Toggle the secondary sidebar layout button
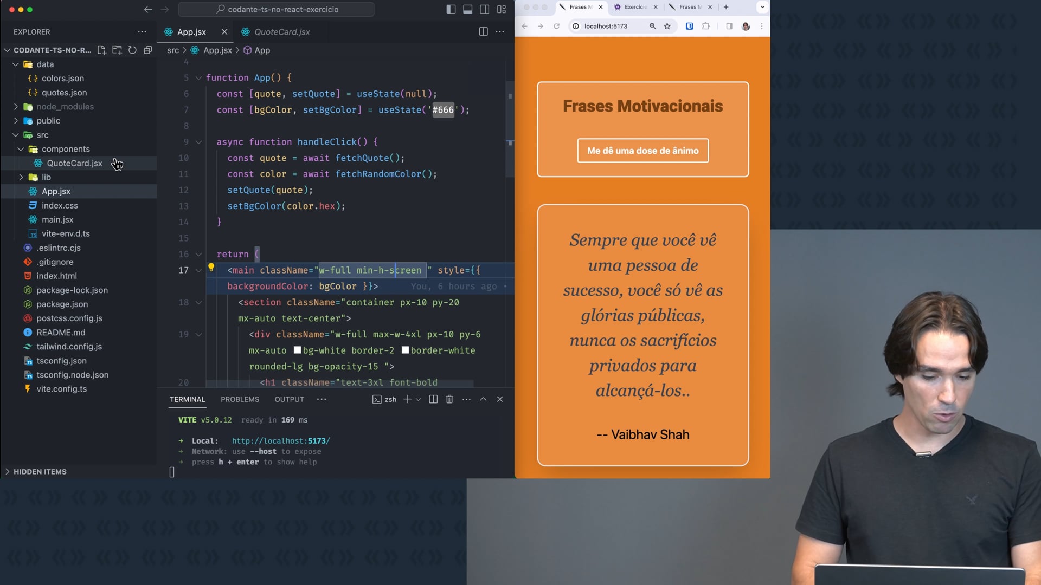Viewport: 1041px width, 585px height. [x=484, y=9]
